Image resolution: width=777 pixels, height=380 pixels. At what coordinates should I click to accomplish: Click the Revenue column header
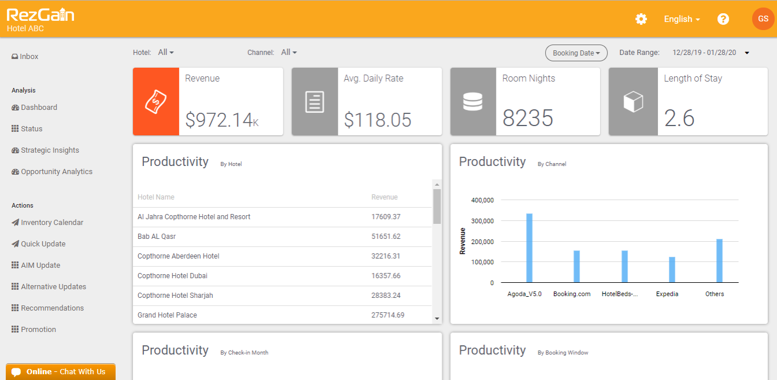pos(384,197)
